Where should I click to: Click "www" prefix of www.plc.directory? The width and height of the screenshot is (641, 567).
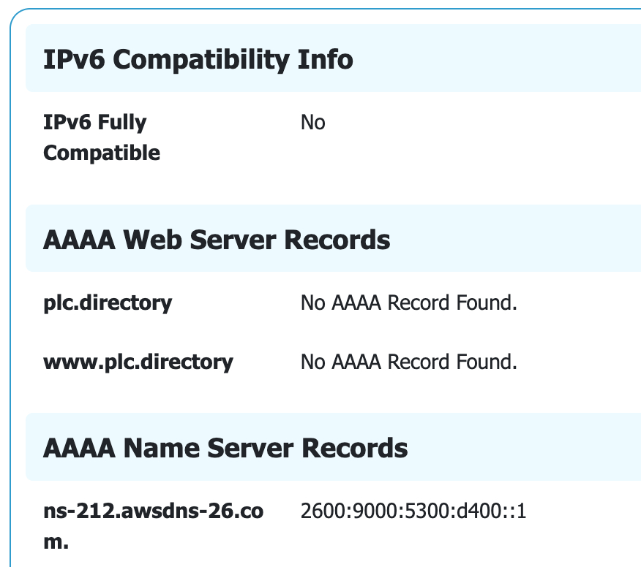(x=63, y=362)
